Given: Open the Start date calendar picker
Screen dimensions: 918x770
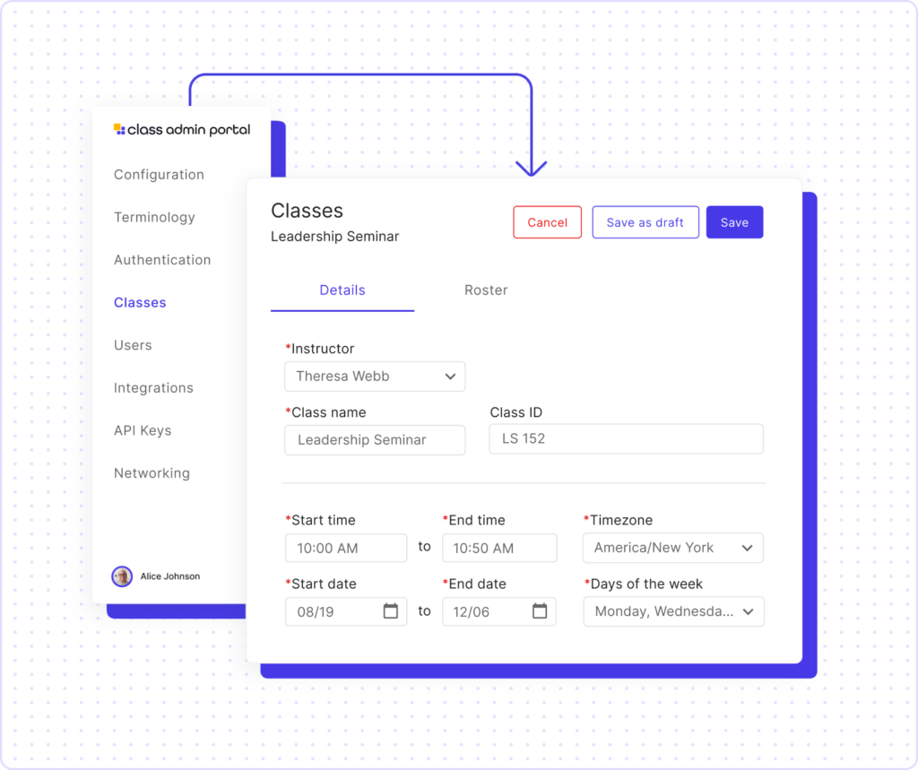Looking at the screenshot, I should (x=390, y=611).
